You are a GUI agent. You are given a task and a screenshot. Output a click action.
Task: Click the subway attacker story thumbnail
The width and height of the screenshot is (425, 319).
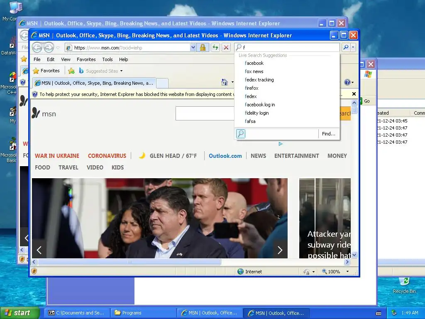pyautogui.click(x=325, y=218)
